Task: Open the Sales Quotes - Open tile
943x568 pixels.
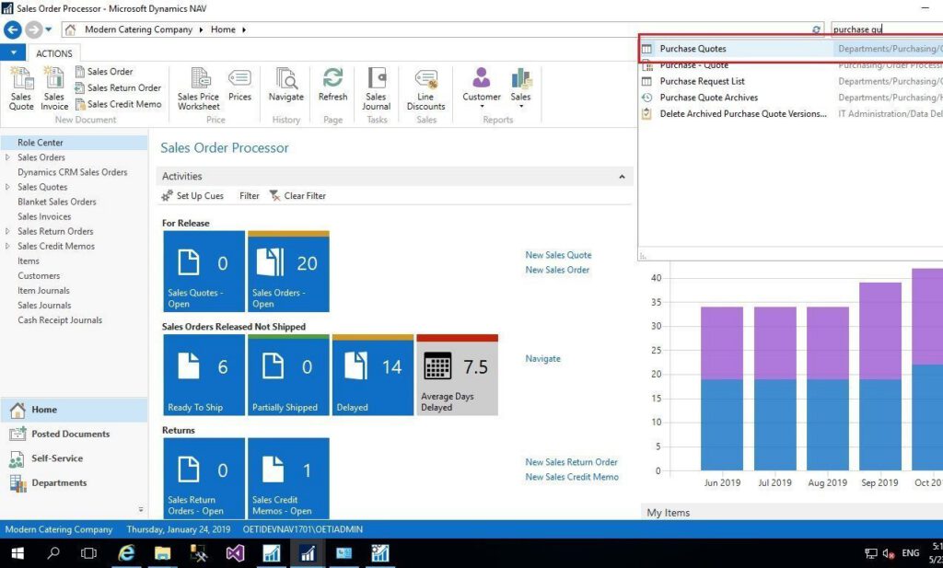Action: coord(204,271)
